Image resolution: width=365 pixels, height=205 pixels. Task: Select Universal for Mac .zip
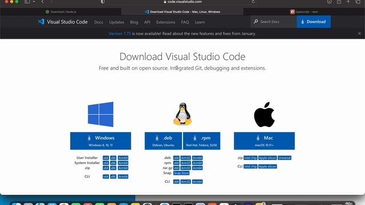pos(285,158)
